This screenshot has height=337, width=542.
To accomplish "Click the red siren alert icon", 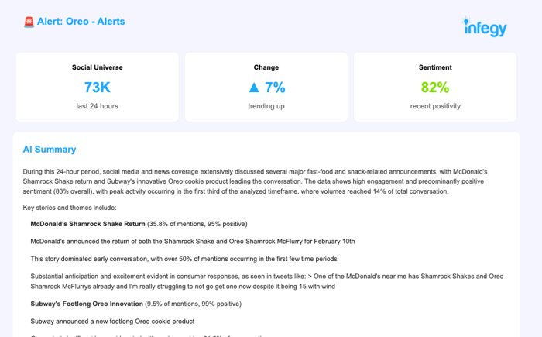I will [29, 22].
